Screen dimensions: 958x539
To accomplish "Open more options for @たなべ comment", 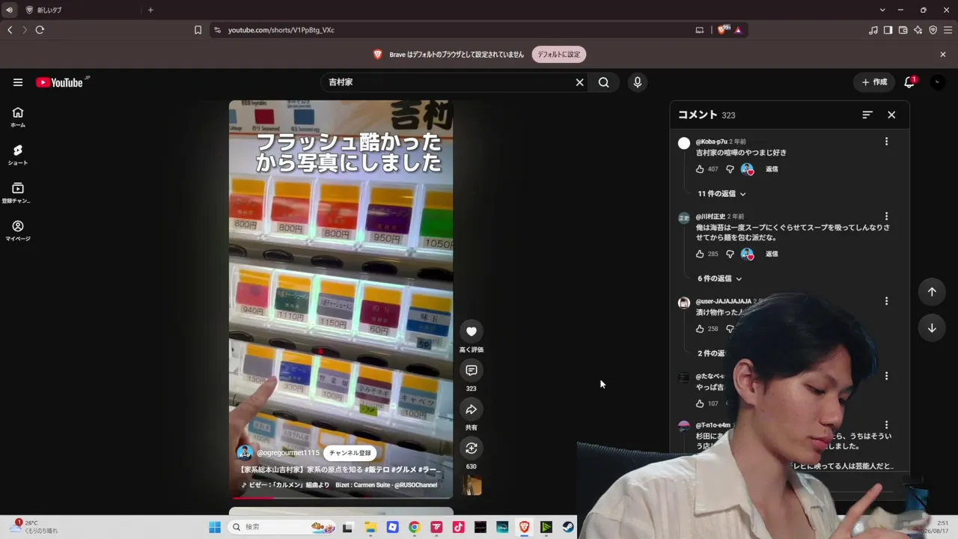I will 886,376.
